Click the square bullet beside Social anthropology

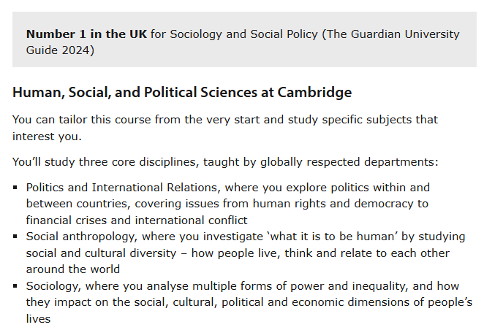(x=15, y=237)
